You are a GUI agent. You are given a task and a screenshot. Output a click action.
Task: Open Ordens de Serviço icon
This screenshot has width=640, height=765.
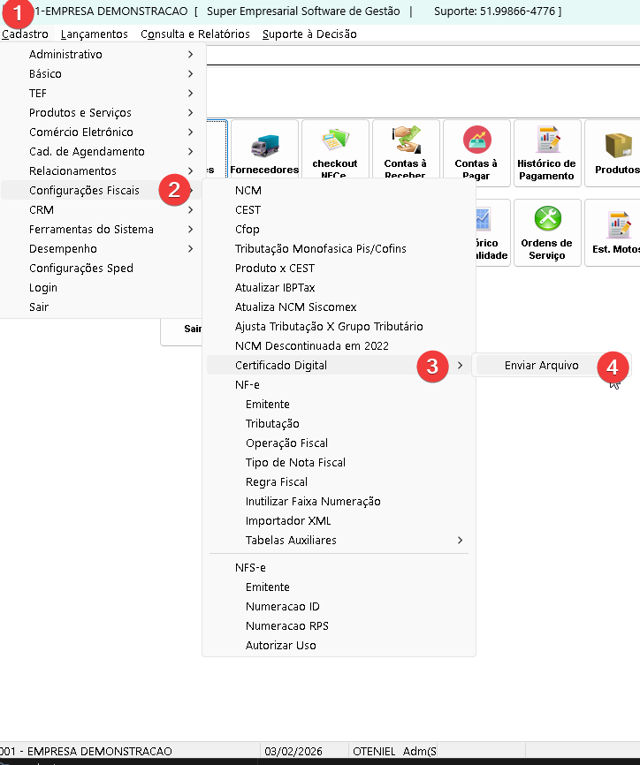pyautogui.click(x=546, y=231)
